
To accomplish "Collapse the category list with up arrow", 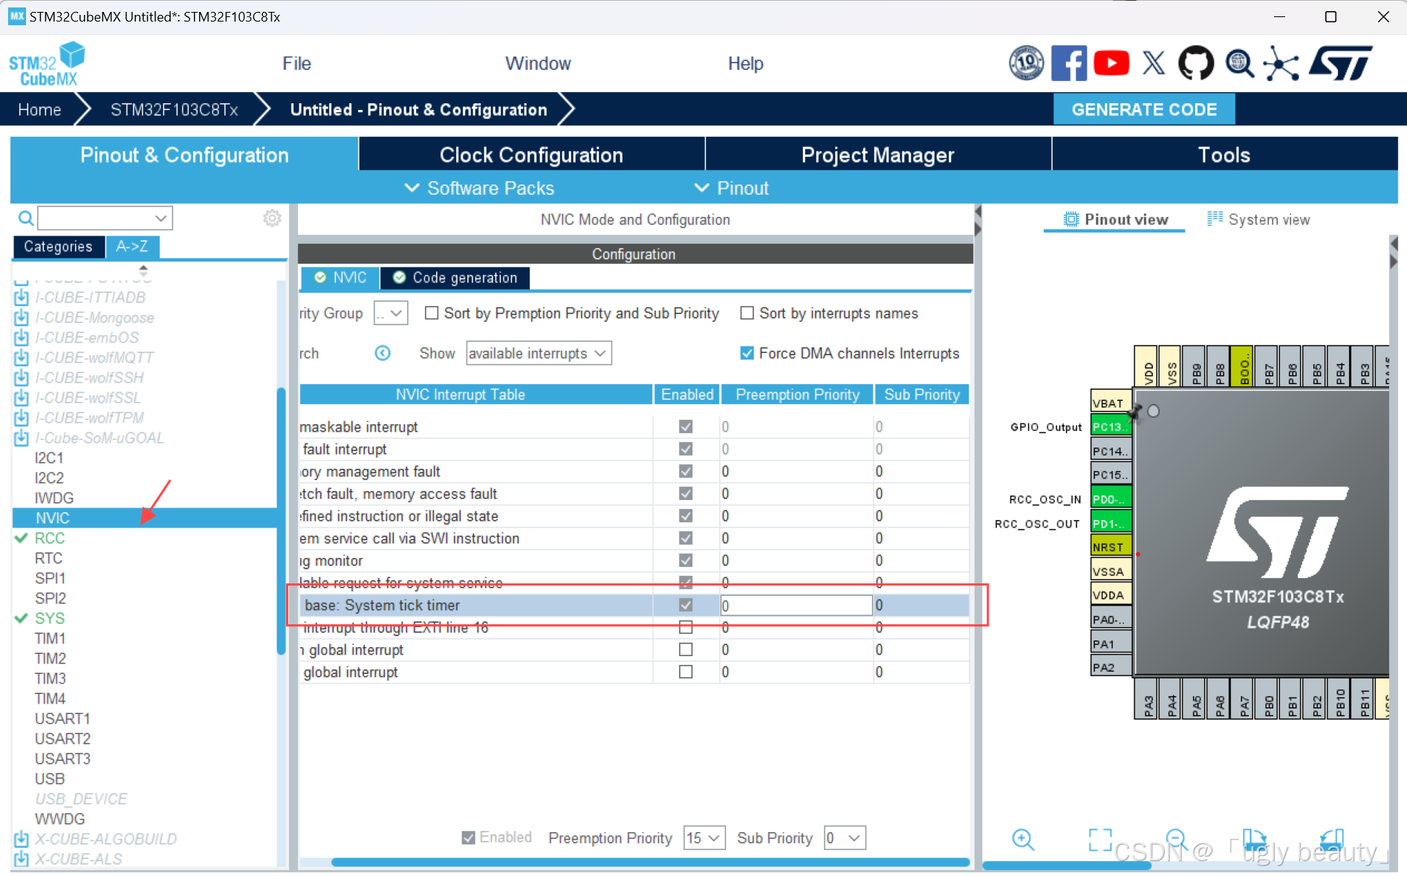I will [x=143, y=266].
